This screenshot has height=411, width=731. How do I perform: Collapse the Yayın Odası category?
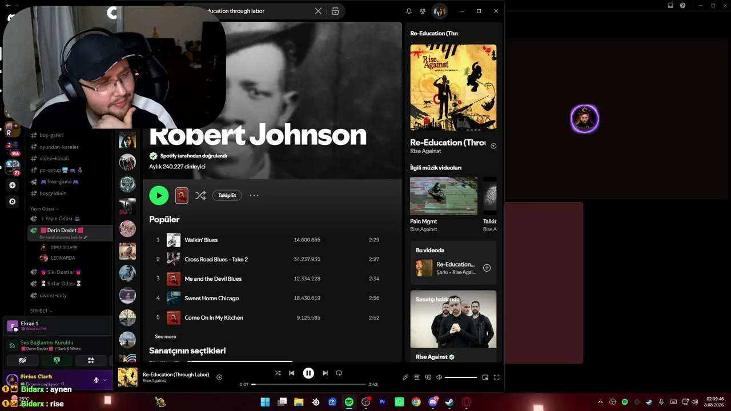pos(45,209)
